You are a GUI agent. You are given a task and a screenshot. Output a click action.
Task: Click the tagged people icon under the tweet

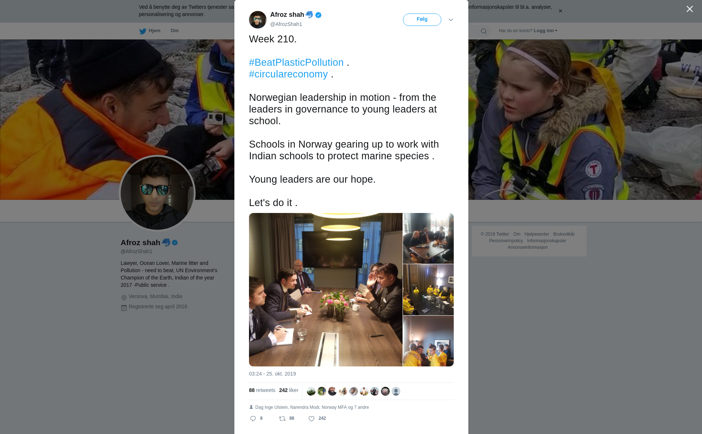click(x=251, y=407)
